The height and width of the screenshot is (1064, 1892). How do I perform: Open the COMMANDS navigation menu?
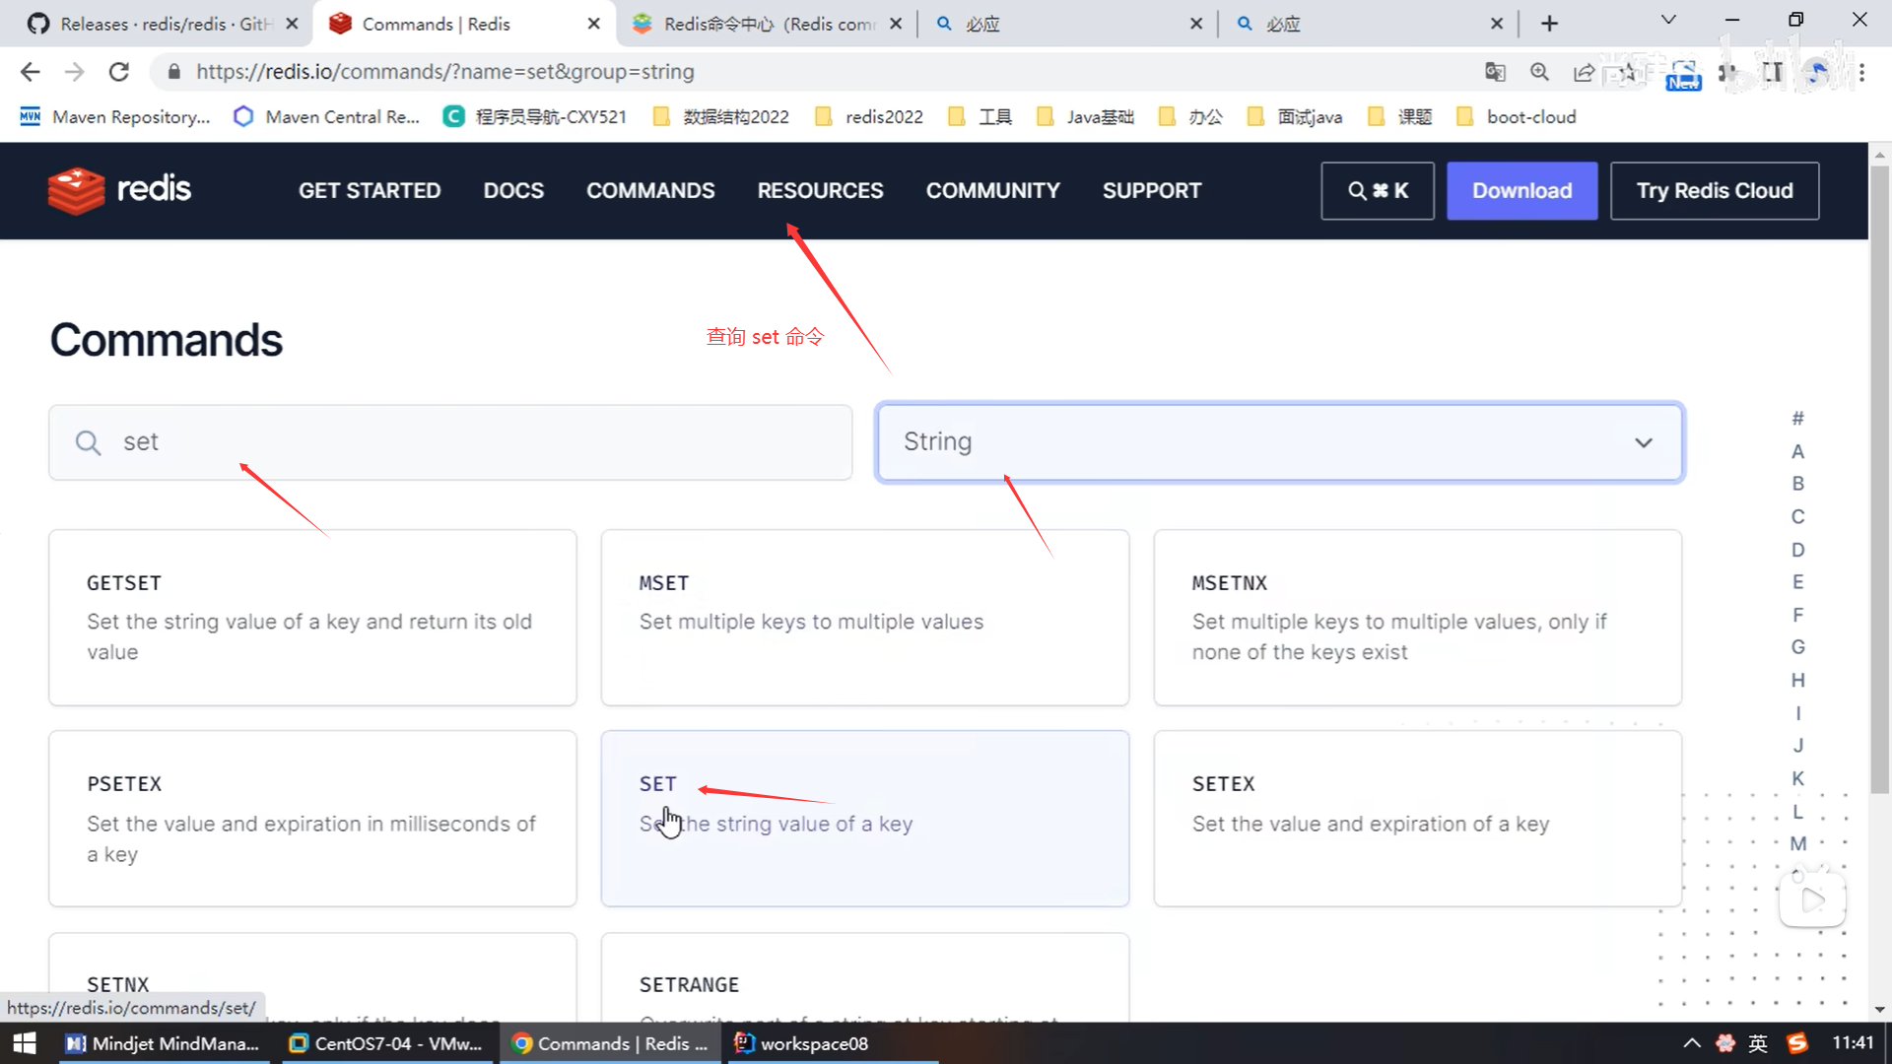[x=650, y=190]
